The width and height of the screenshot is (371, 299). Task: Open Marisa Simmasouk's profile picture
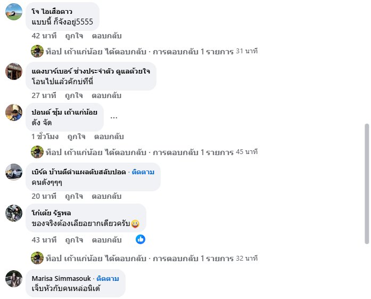pos(14,279)
